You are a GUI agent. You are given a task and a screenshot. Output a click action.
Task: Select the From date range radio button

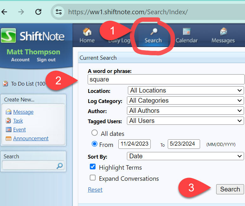tap(95, 144)
